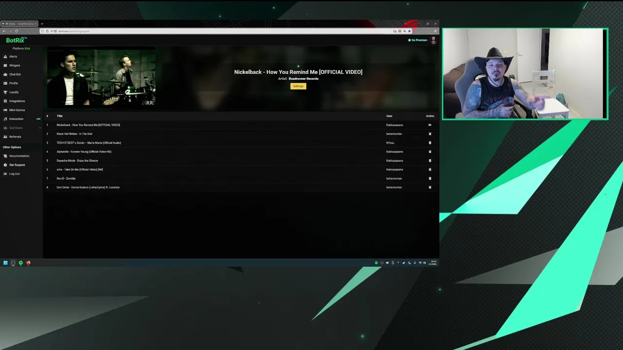
Task: Go to the Chat Bot section
Action: point(15,74)
